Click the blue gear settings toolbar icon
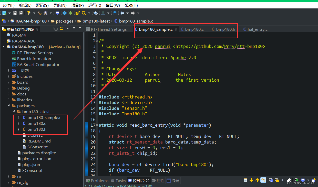Viewport: 318px width, 187px height. 64,13
